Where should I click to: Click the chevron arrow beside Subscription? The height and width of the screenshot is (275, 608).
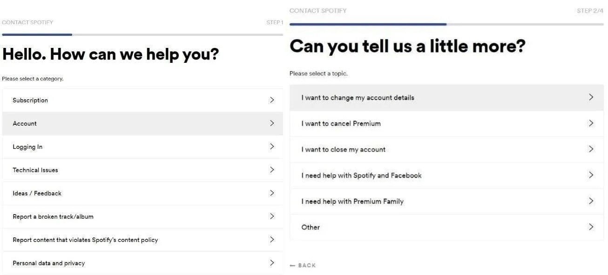tap(272, 100)
